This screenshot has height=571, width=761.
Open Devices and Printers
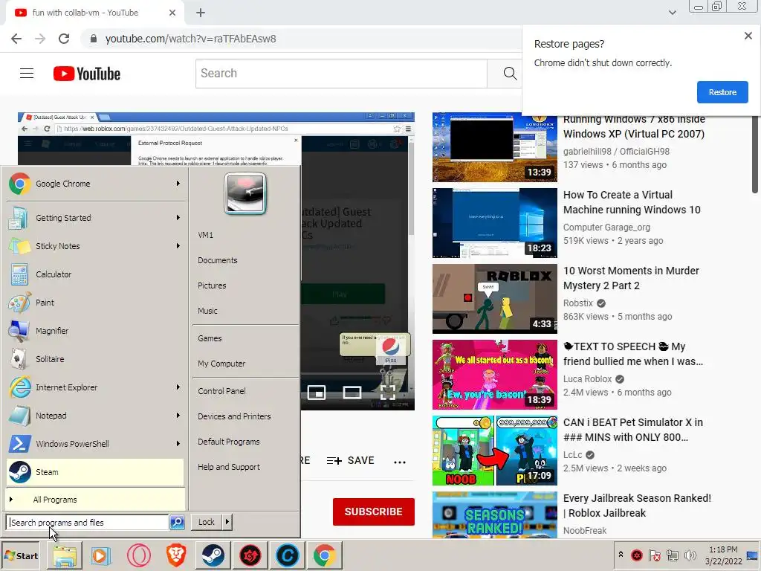[234, 416]
